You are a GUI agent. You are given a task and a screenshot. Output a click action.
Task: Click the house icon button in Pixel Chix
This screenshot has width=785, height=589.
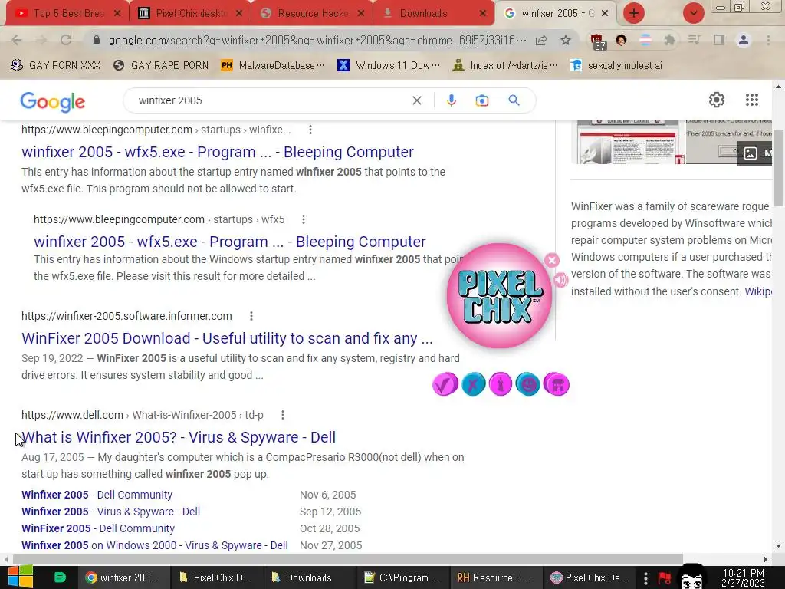pos(557,384)
